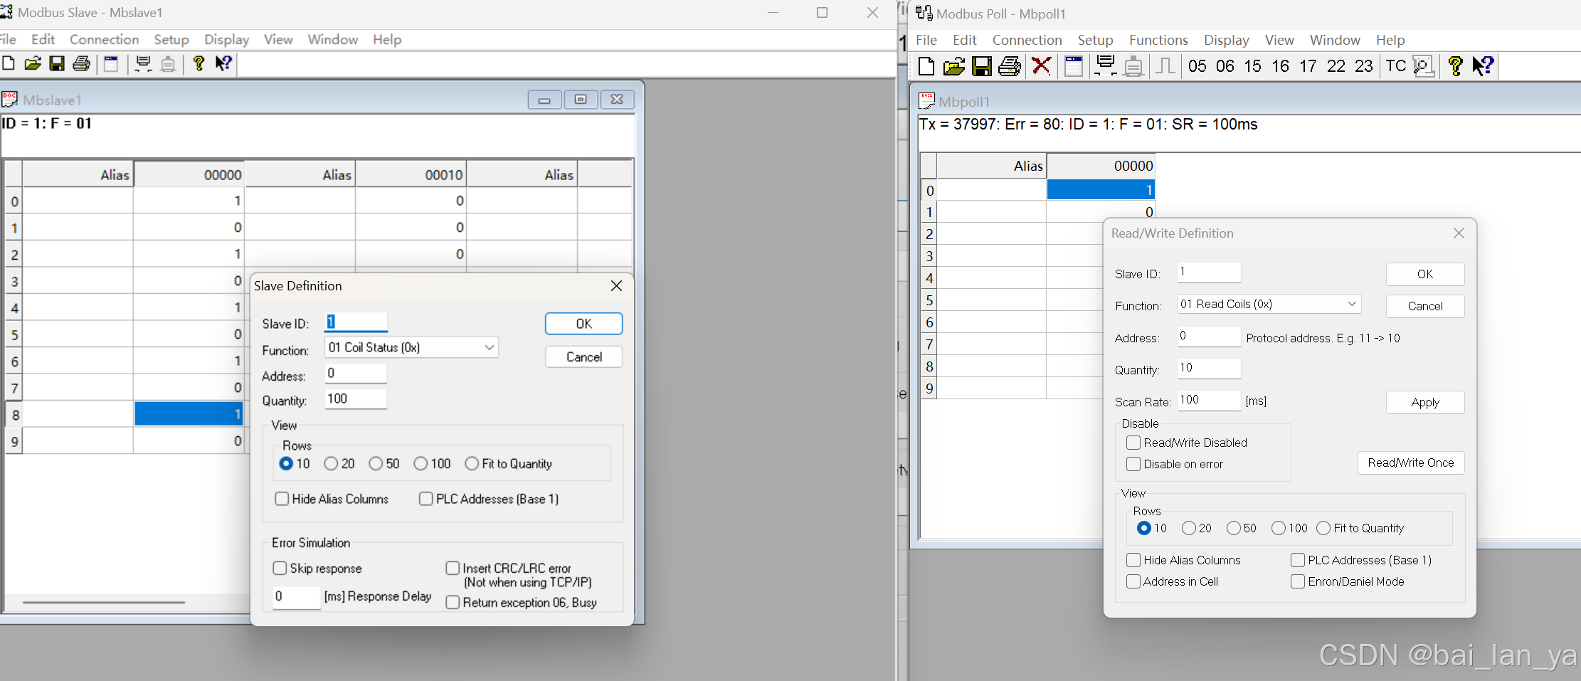Click the Connect icon in Modbus Poll toolbar
Image resolution: width=1581 pixels, height=681 pixels.
(1105, 65)
